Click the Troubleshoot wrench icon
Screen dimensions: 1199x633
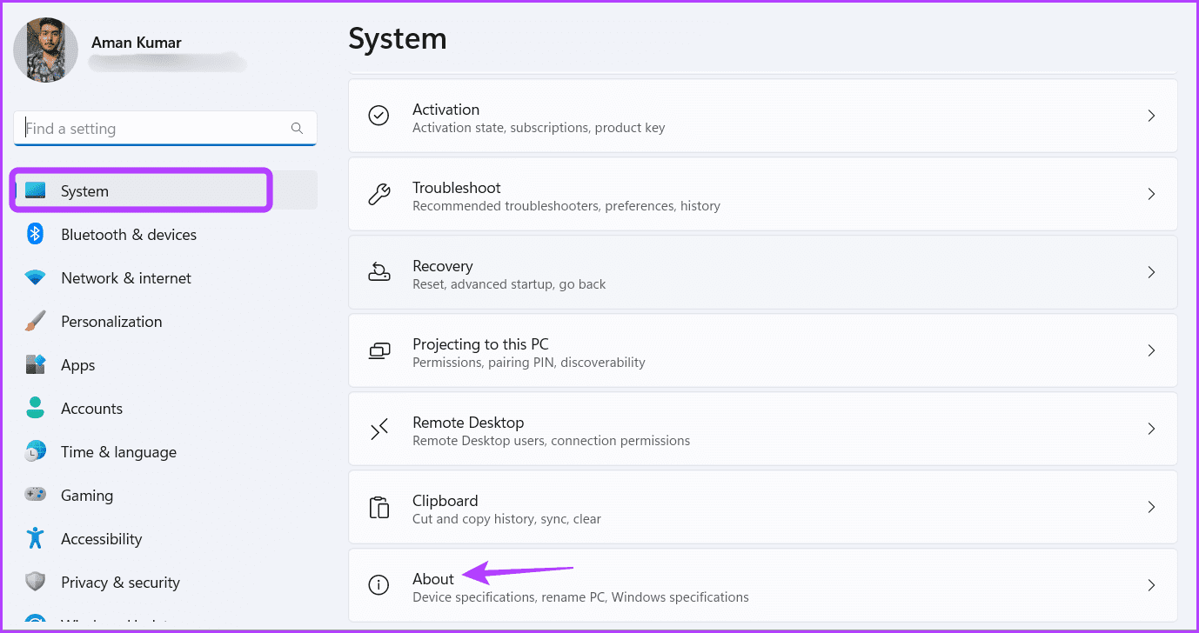point(378,194)
